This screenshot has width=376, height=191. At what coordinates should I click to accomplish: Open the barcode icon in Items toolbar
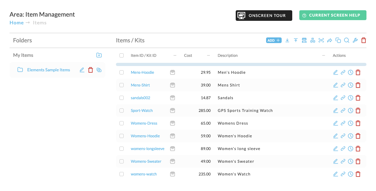pyautogui.click(x=321, y=41)
